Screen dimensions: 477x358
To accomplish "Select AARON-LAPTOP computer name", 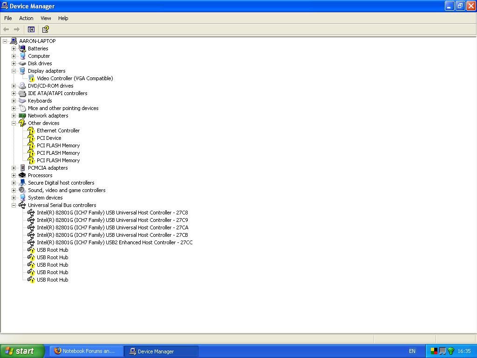I will click(37, 41).
